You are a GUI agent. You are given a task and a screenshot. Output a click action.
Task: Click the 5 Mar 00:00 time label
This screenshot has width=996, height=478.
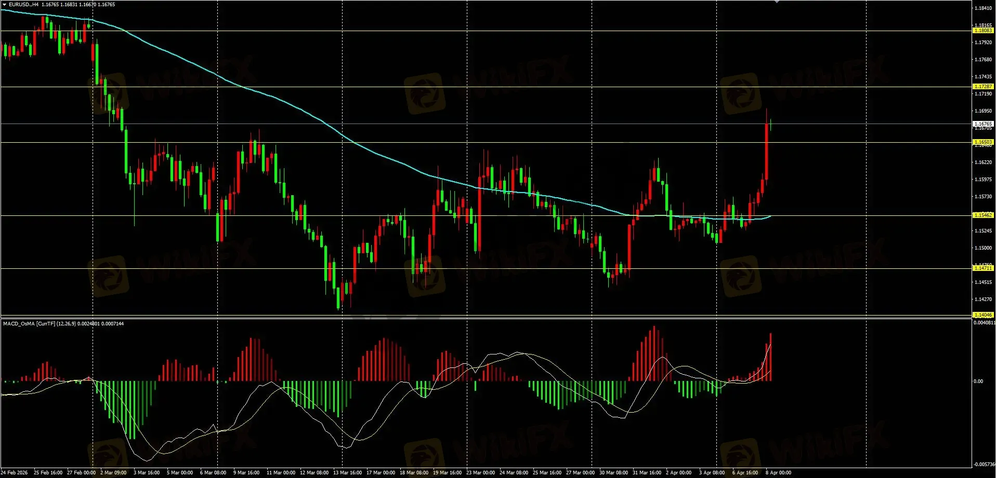click(x=180, y=473)
